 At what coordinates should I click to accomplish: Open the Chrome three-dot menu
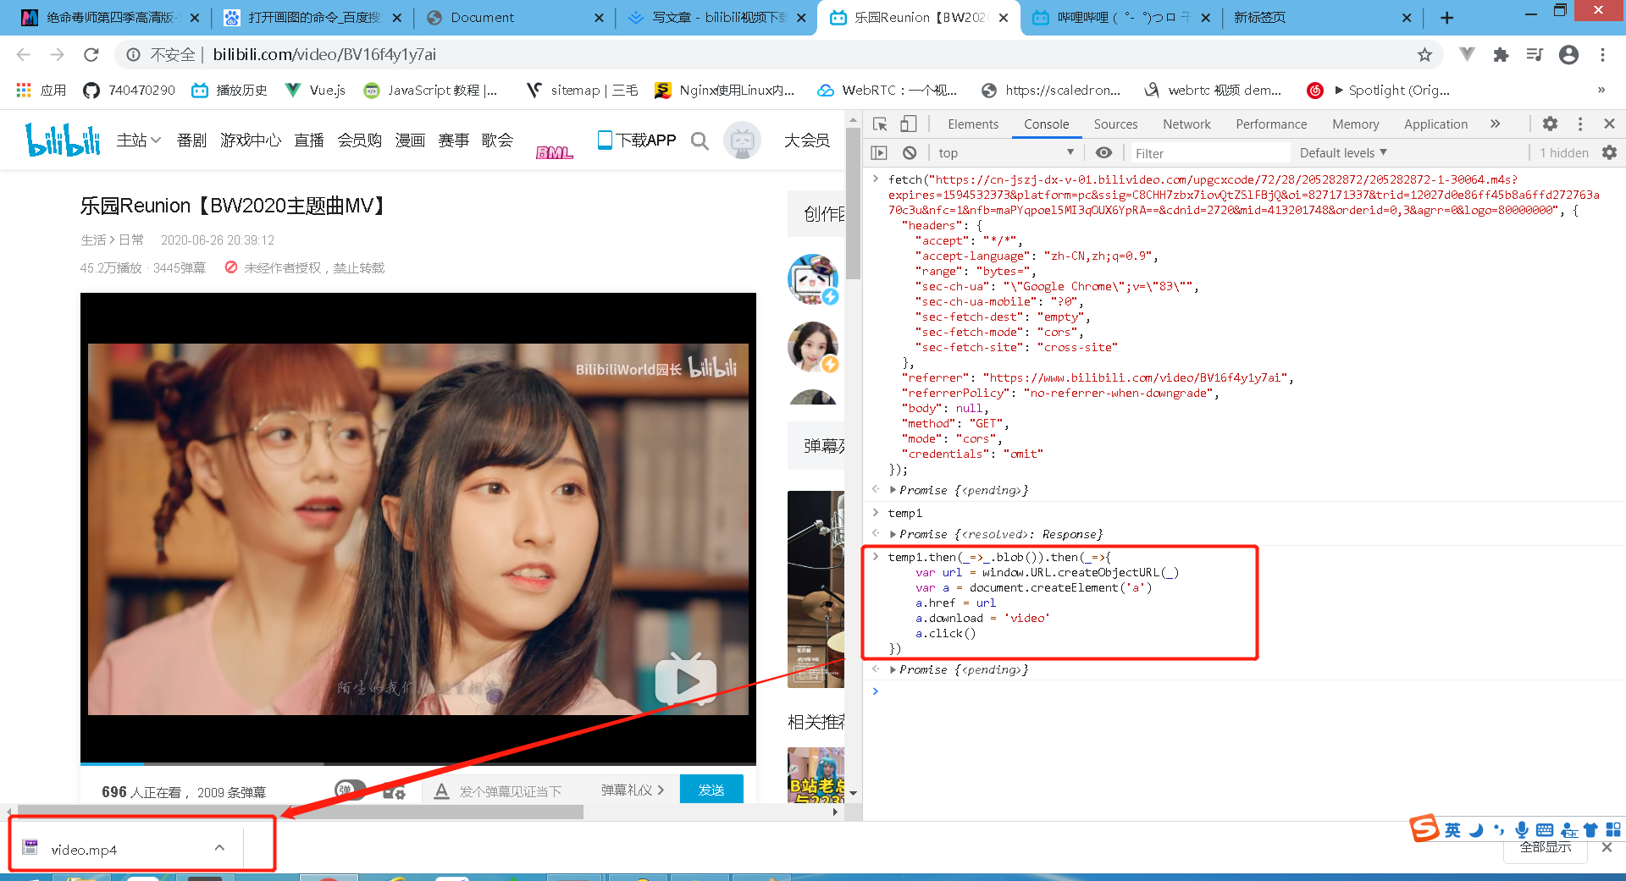click(x=1602, y=55)
